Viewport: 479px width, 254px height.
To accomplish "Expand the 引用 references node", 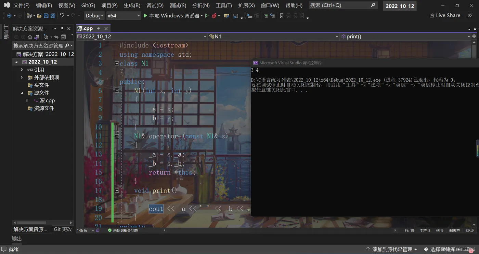I will (22, 70).
